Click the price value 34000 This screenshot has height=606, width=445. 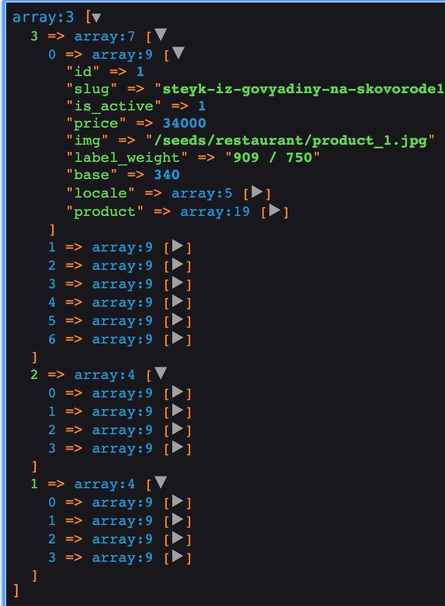184,123
